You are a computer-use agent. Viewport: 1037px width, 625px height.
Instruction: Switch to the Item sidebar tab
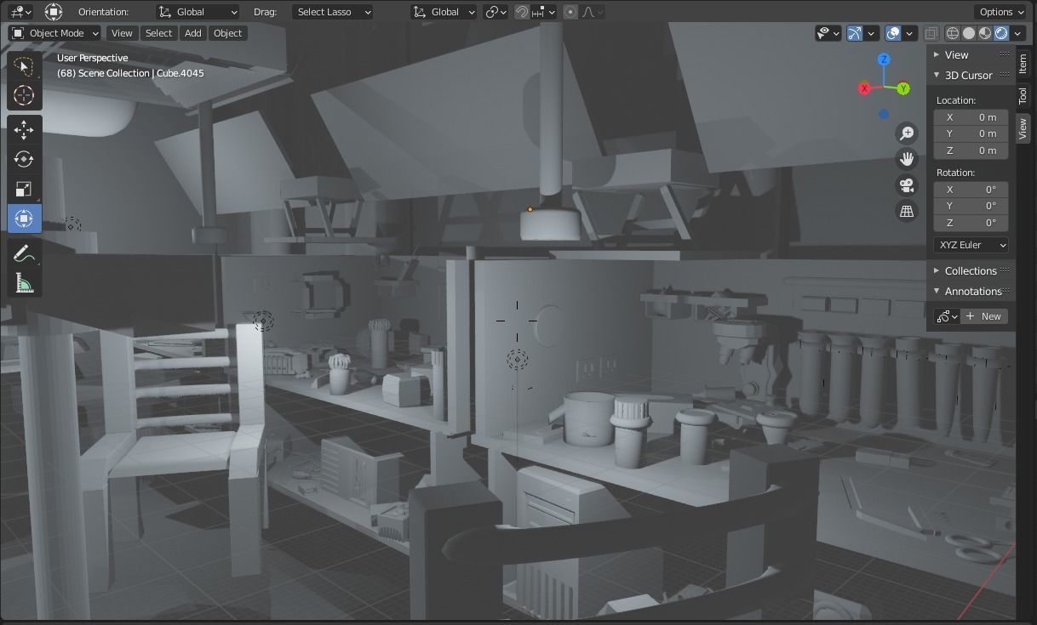pyautogui.click(x=1023, y=65)
